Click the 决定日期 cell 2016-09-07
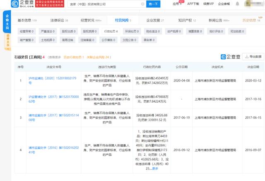The image size is (265, 181). tap(253, 150)
